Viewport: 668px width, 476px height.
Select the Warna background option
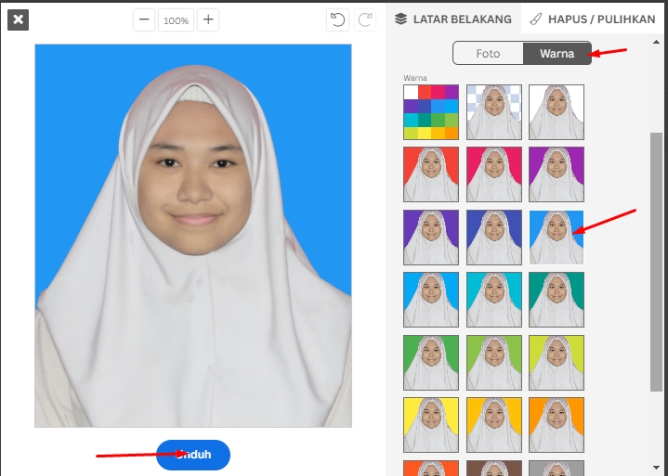point(557,53)
